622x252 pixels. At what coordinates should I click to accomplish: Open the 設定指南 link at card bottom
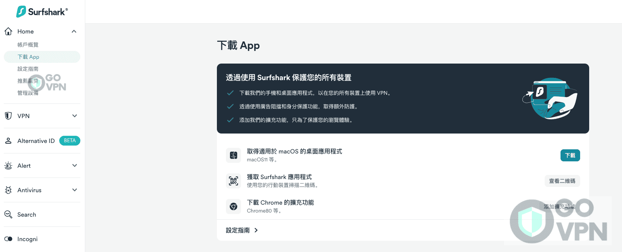click(x=242, y=230)
